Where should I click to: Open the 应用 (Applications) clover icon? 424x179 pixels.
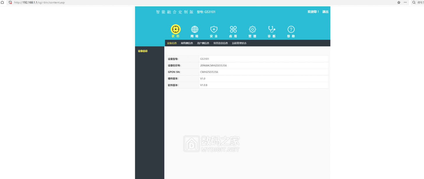[x=233, y=29]
